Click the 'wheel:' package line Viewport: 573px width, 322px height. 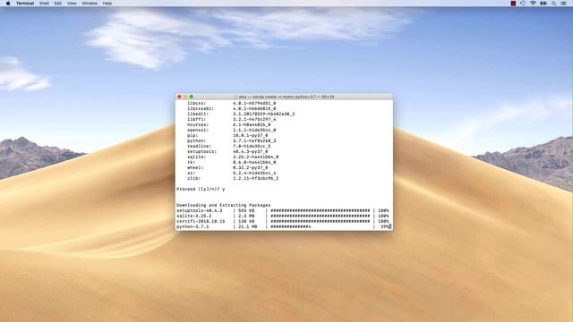click(x=227, y=167)
